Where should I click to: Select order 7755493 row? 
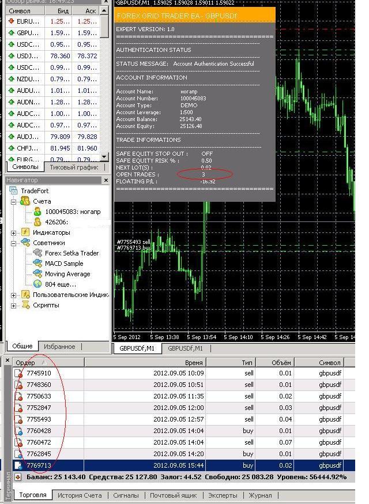tap(184, 419)
